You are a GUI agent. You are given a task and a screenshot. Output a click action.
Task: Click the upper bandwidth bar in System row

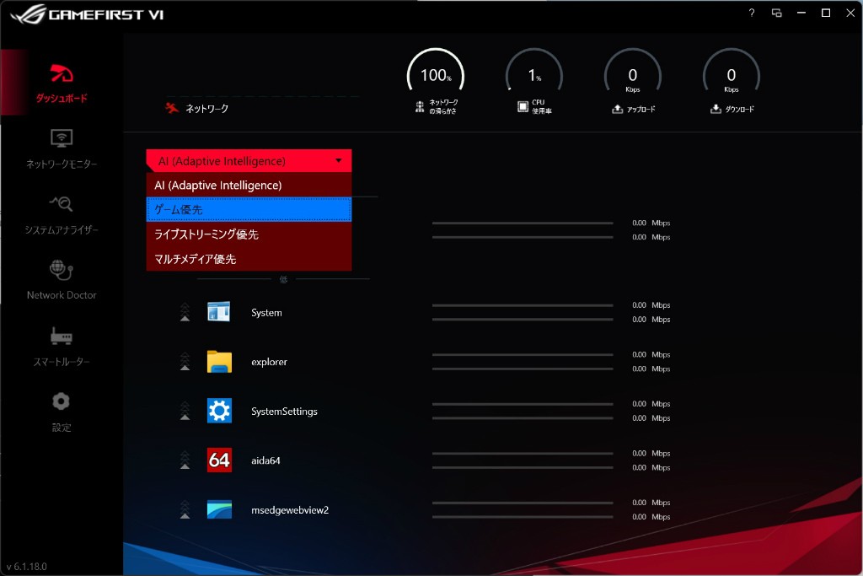point(523,305)
